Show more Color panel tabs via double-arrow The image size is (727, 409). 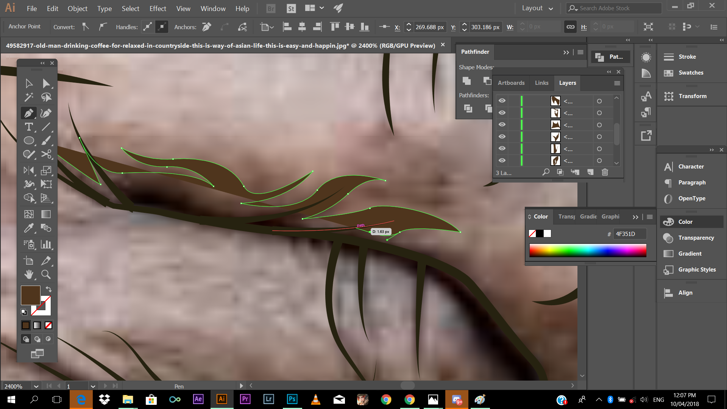[635, 217]
